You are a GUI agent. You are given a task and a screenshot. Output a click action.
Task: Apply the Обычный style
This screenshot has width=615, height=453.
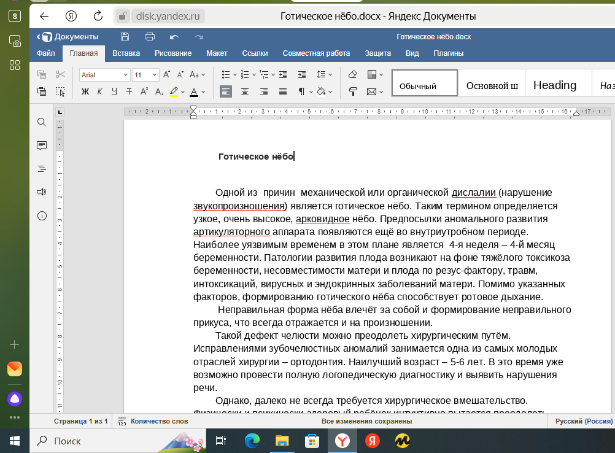click(424, 83)
